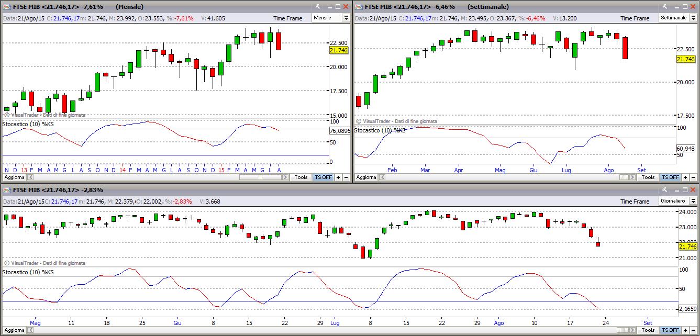Click the hammer settings icon in Settimanale window
700x336 pixels.
point(665,6)
